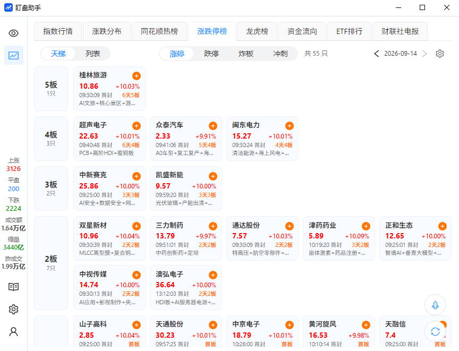Image resolution: width=459 pixels, height=351 pixels.
Task: Click the 下跌 count 2224
Action: coord(13,209)
